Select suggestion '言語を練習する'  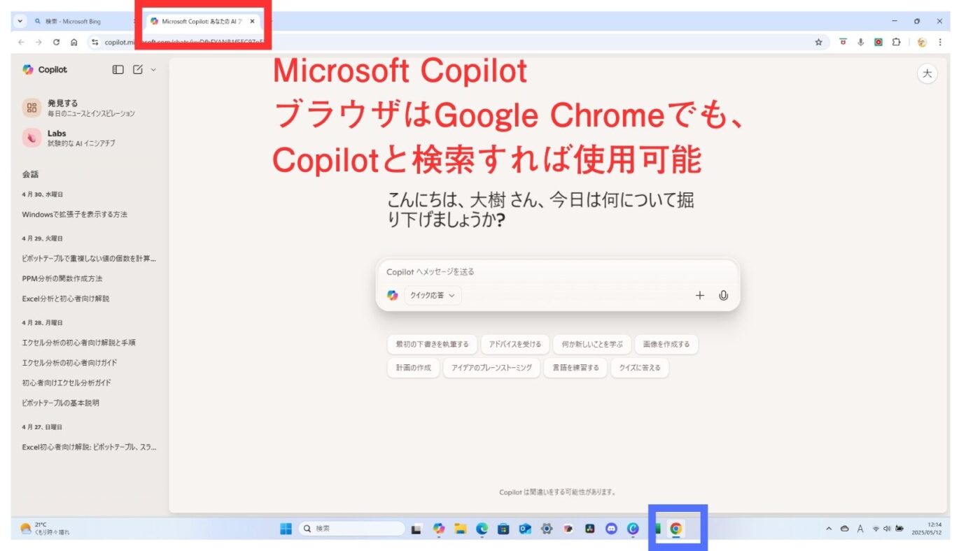(x=575, y=368)
